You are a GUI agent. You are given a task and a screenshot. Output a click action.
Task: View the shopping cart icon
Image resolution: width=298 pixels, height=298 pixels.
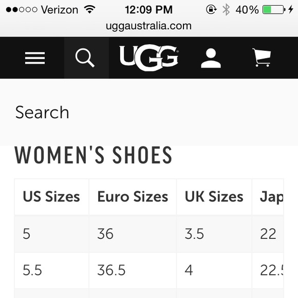point(262,58)
